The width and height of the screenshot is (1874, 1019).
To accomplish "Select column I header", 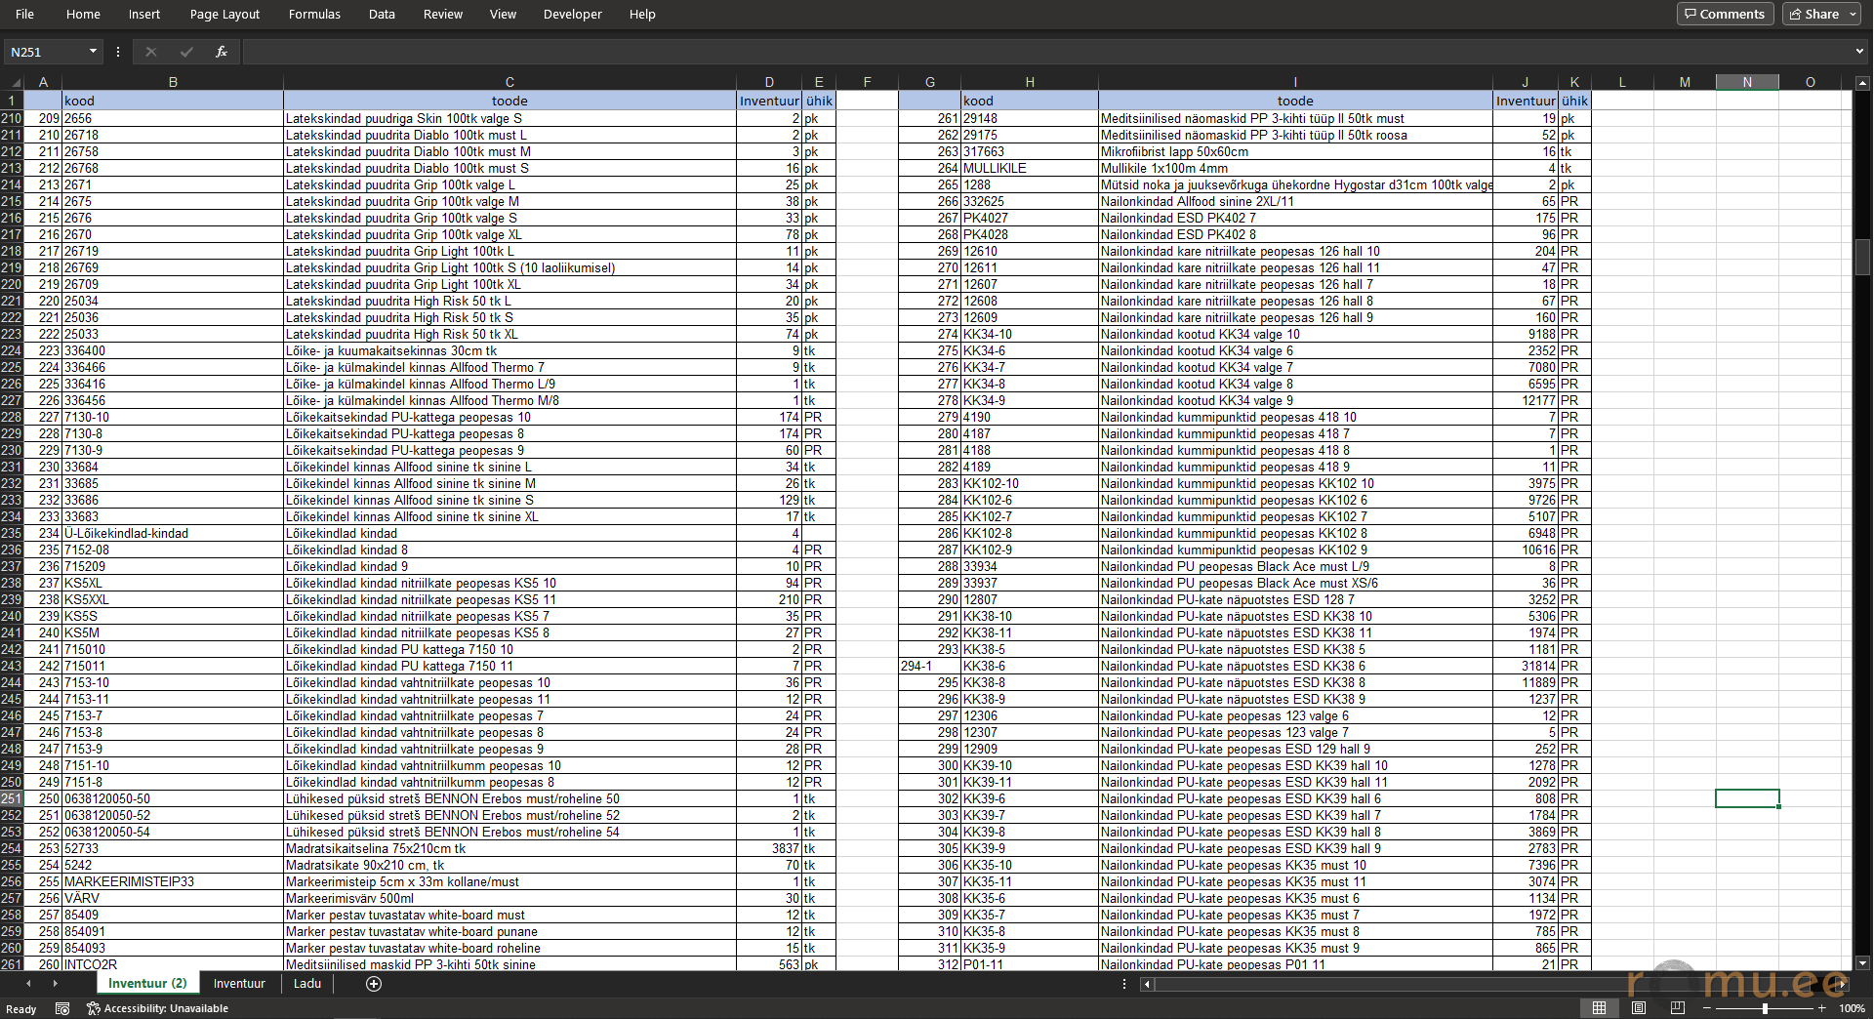I will 1295,83.
